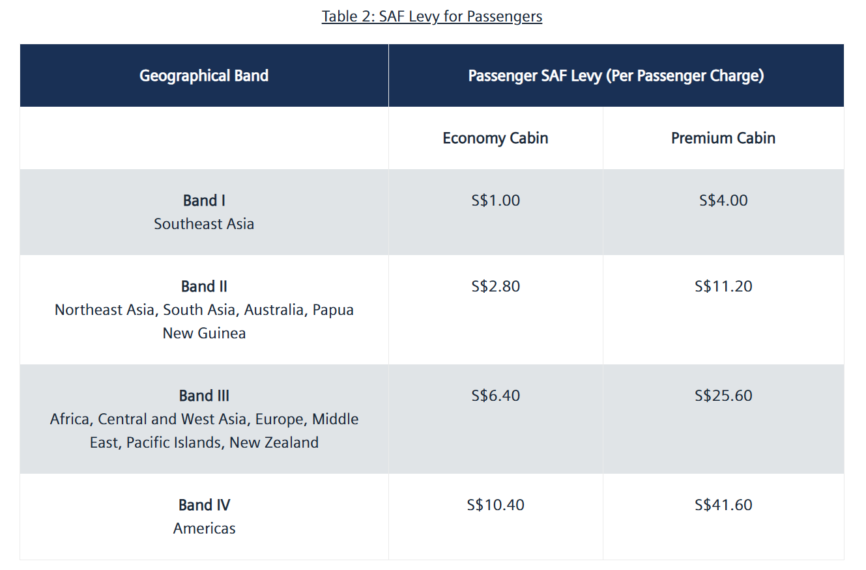Click the S$4.00 premium levy cell

point(723,200)
